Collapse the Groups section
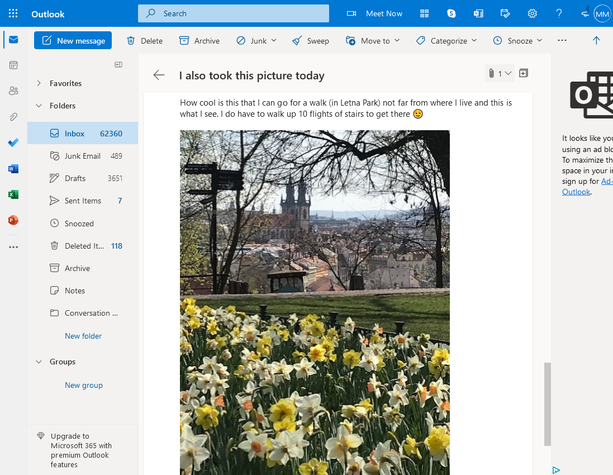The image size is (613, 475). tap(39, 362)
